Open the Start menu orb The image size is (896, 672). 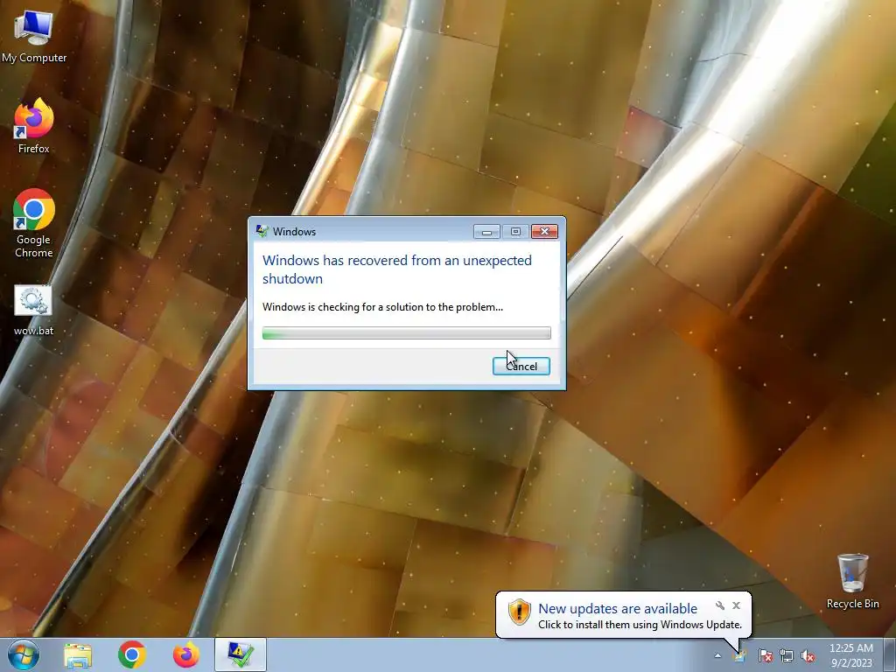24,654
